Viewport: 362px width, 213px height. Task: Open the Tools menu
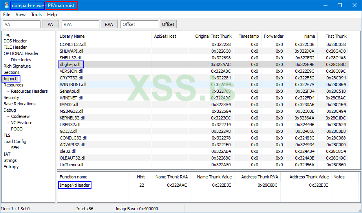(x=36, y=14)
